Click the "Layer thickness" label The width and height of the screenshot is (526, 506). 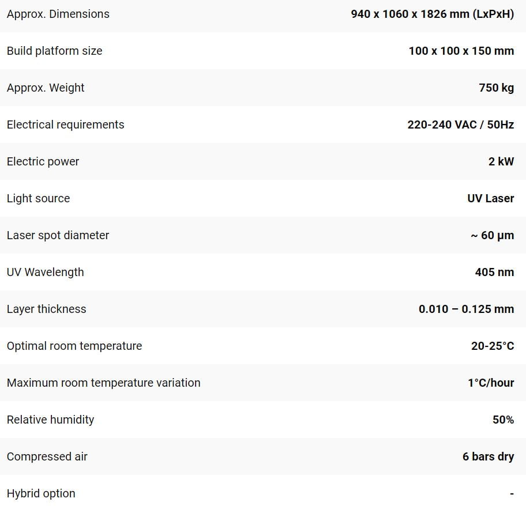tap(46, 309)
